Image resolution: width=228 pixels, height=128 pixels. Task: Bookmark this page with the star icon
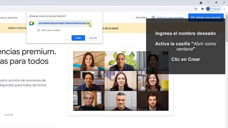[196, 9]
